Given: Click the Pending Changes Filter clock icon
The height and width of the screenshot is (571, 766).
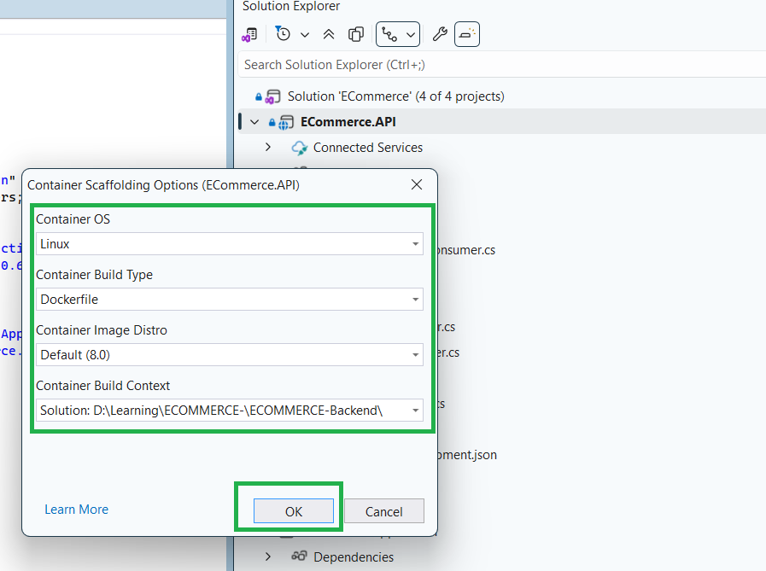Looking at the screenshot, I should (283, 34).
